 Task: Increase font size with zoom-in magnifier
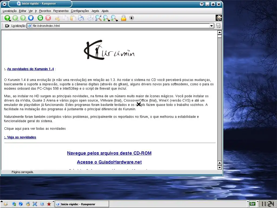point(106,18)
